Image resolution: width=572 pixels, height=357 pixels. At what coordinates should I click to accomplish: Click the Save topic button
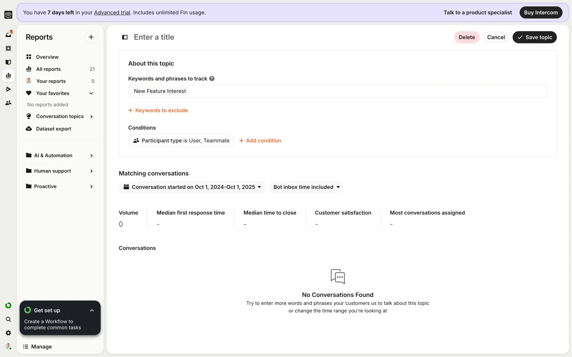(x=534, y=37)
